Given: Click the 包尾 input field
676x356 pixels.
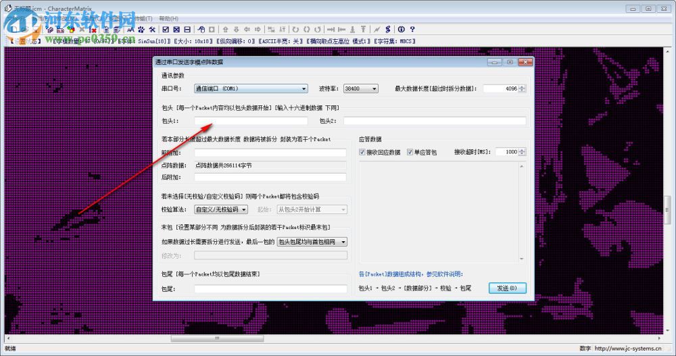Looking at the screenshot, I should pos(271,288).
